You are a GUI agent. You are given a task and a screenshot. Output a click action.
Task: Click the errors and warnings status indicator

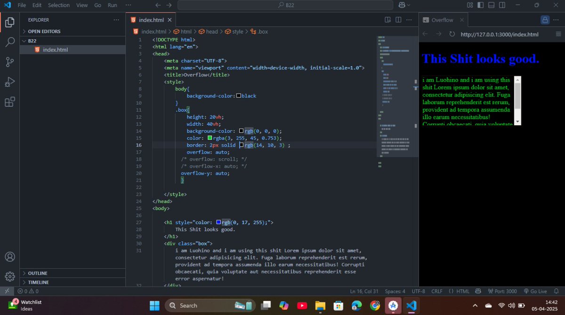coord(28,291)
